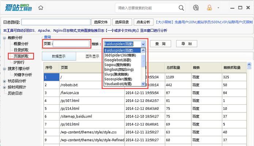Choose Slurp(雅虎蜘蛛) from list
The image size is (254, 146).
[x=122, y=74]
